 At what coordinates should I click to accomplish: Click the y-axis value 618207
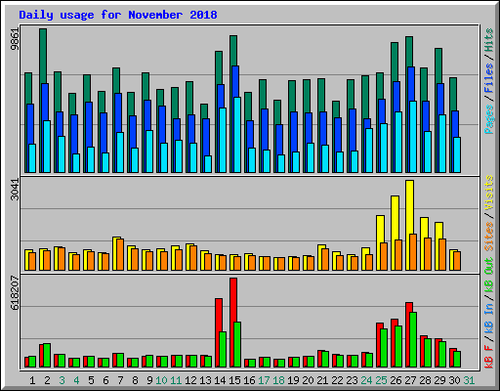(15, 292)
